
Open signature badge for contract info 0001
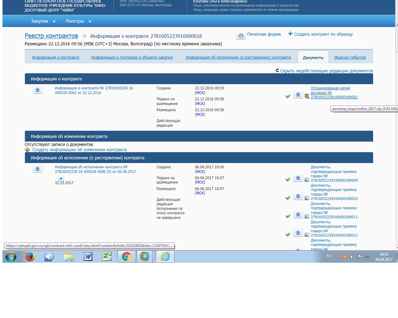point(38,90)
